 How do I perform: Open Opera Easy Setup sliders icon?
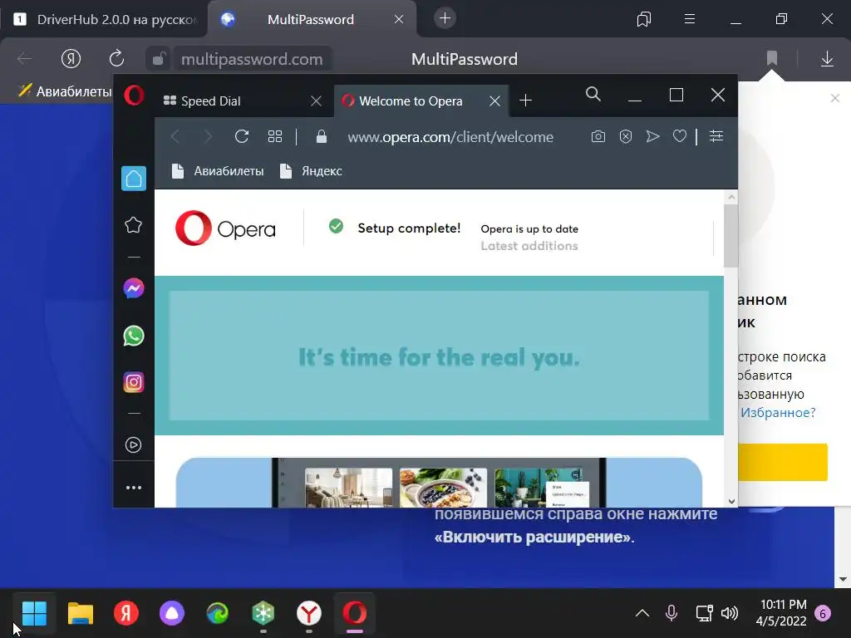[x=716, y=136]
